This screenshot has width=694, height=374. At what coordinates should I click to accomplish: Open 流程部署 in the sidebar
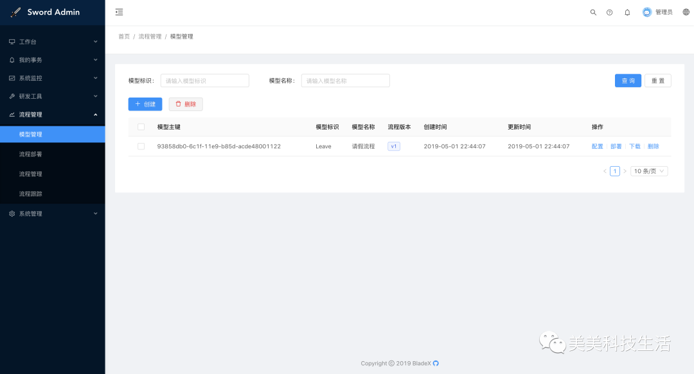coord(30,154)
